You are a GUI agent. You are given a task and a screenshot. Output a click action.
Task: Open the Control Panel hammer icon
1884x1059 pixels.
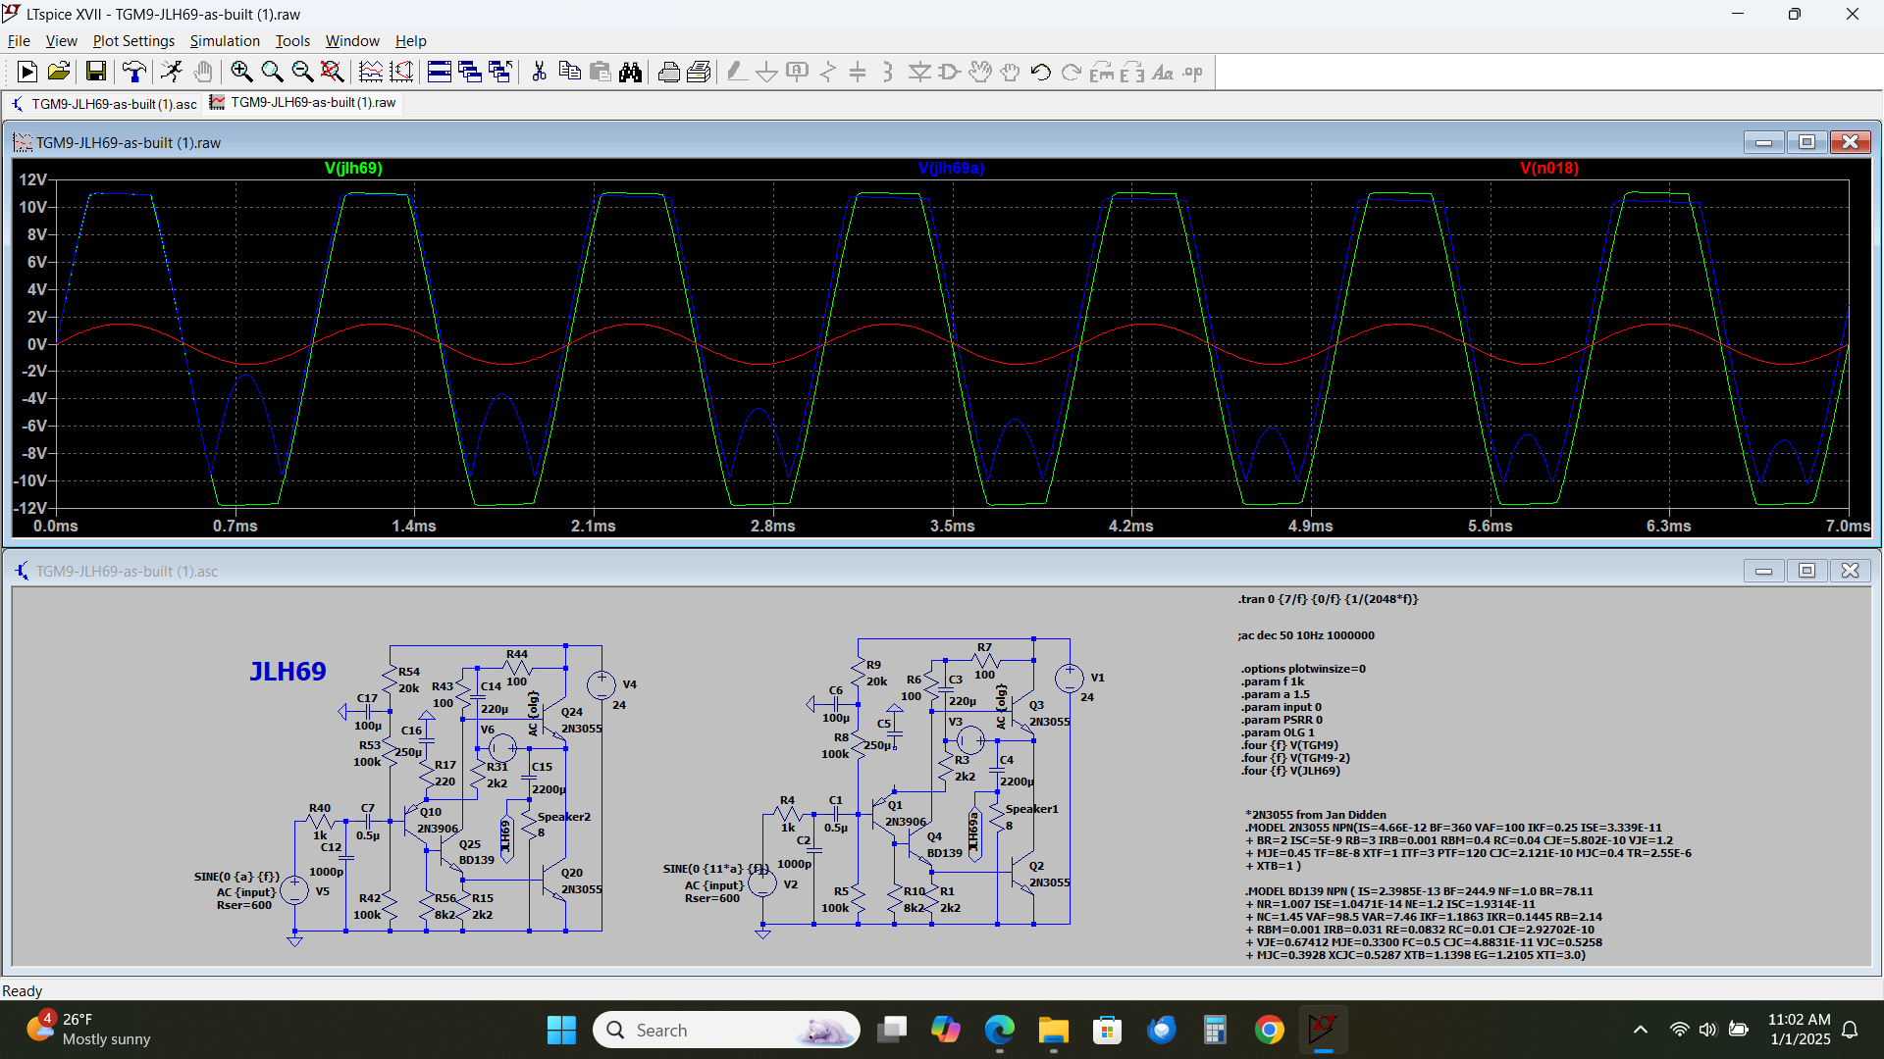pos(133,72)
